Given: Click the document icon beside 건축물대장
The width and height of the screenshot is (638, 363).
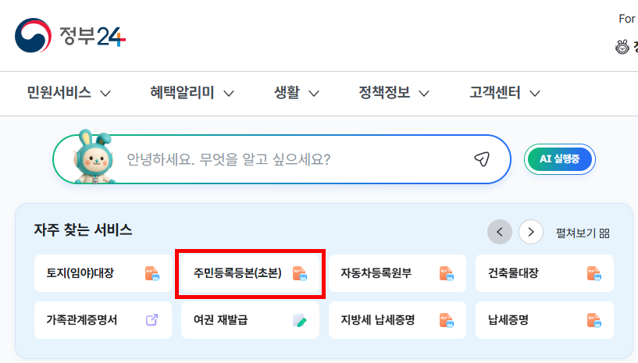Looking at the screenshot, I should click(x=593, y=273).
